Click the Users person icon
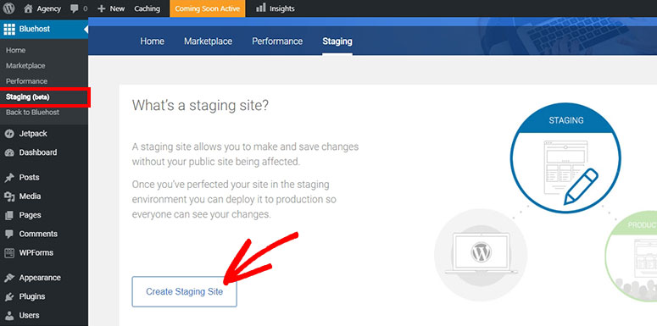 coord(9,316)
